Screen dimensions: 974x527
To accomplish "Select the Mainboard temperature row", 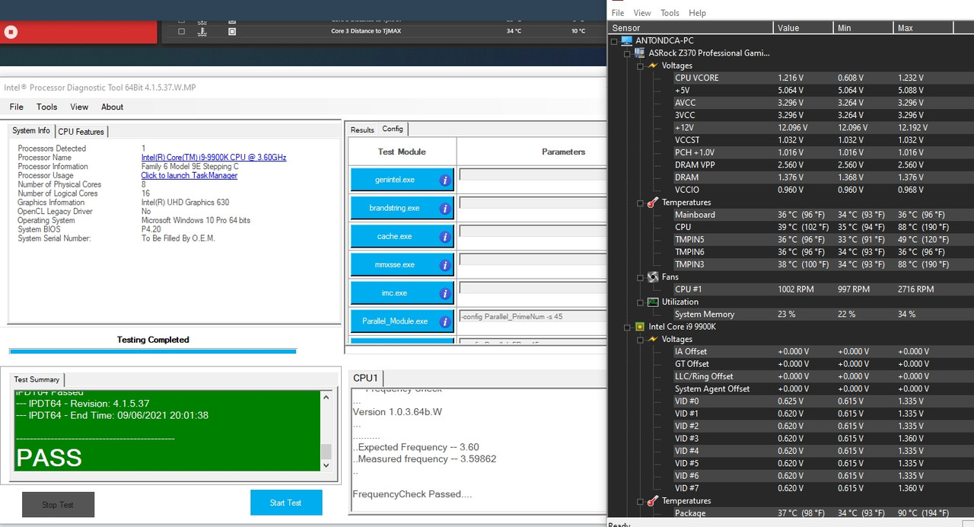I will click(823, 215).
